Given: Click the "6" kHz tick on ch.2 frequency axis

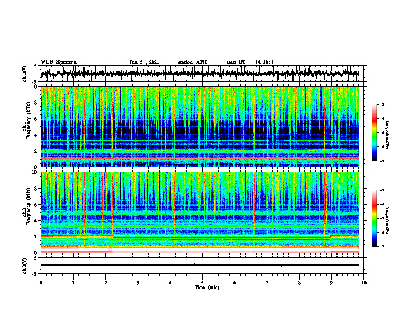Looking at the screenshot, I should tap(36, 205).
